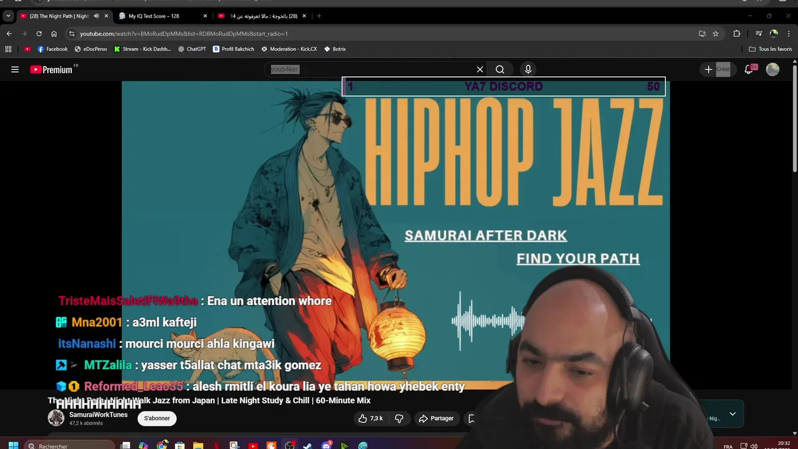Open the Chrome three-dot menu
The height and width of the screenshot is (449, 798).
(789, 34)
